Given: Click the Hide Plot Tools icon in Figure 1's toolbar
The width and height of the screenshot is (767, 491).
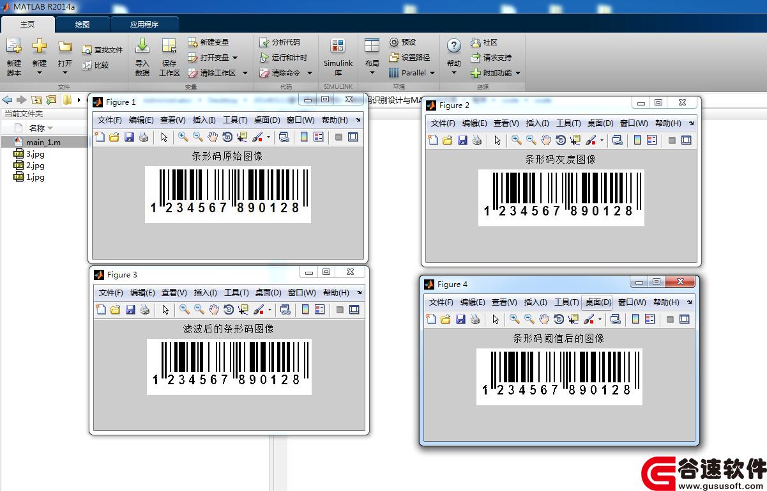Looking at the screenshot, I should (338, 137).
